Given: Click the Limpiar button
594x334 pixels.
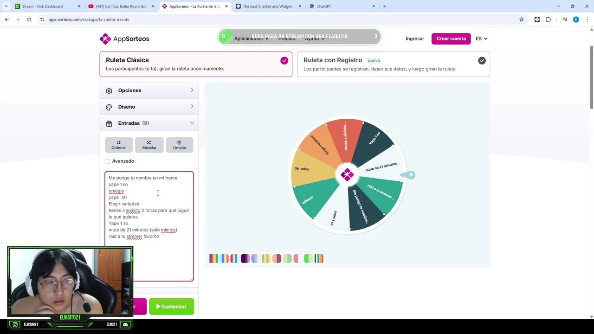Looking at the screenshot, I should coord(180,145).
